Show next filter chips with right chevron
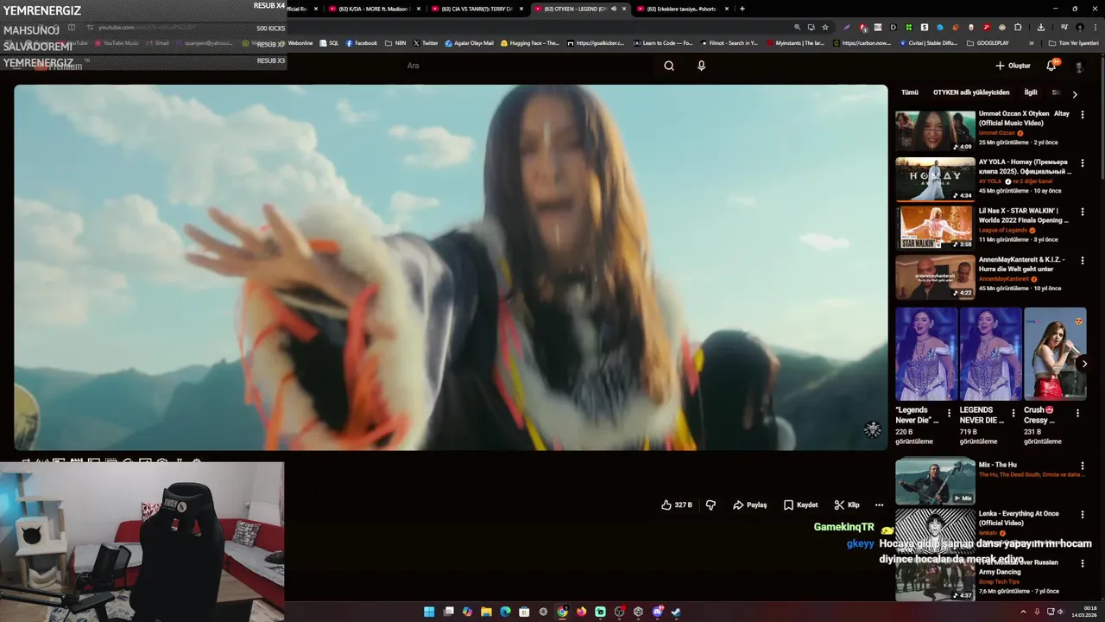 (x=1075, y=93)
